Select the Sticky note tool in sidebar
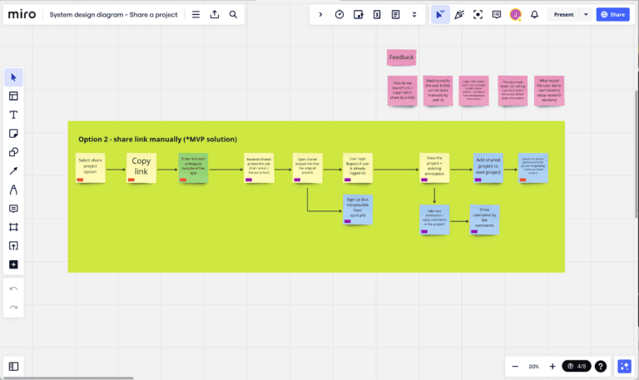Image resolution: width=639 pixels, height=380 pixels. point(13,133)
